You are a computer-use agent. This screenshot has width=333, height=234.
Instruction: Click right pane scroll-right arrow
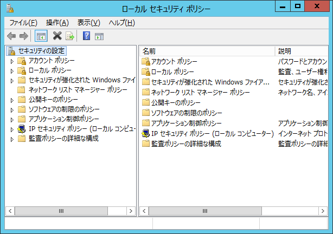pos(323,211)
